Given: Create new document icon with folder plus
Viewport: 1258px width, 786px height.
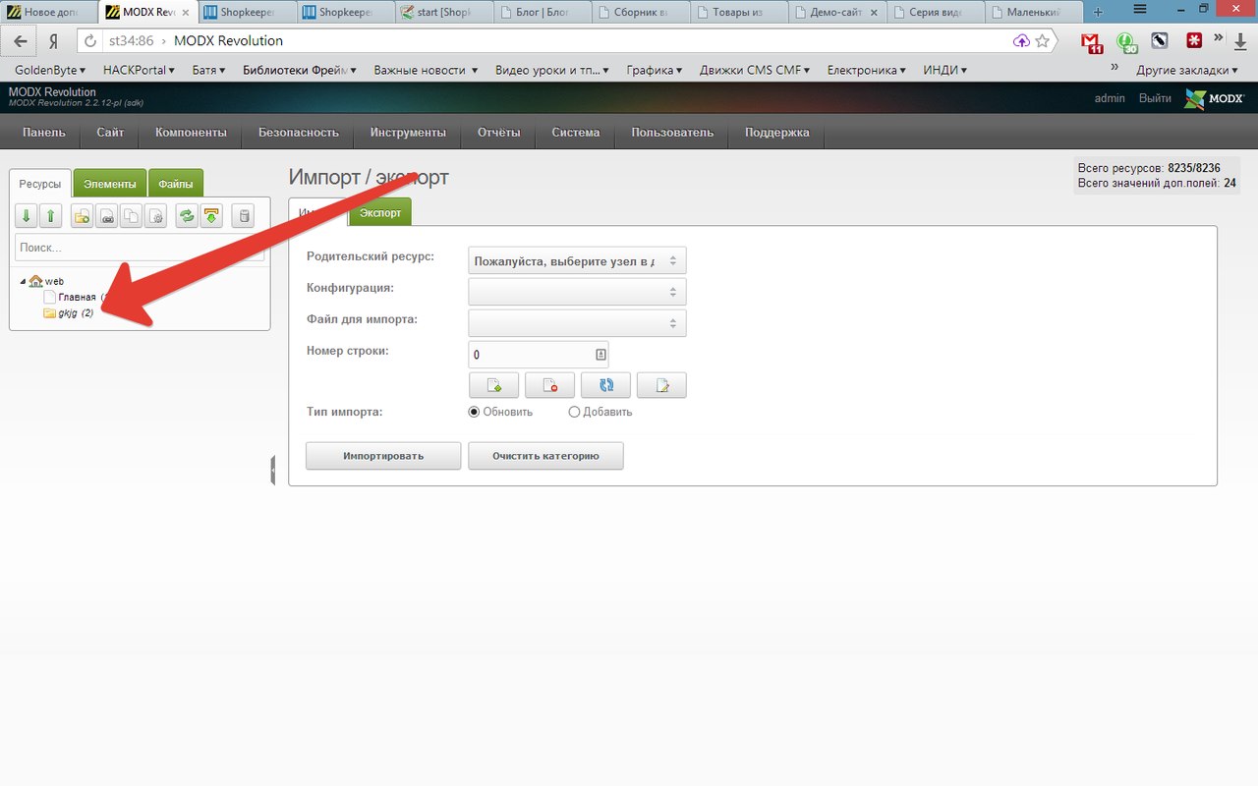Looking at the screenshot, I should pyautogui.click(x=82, y=215).
